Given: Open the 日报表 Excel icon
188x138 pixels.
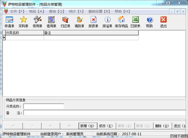Looking at the screenshot, I should (135, 22).
